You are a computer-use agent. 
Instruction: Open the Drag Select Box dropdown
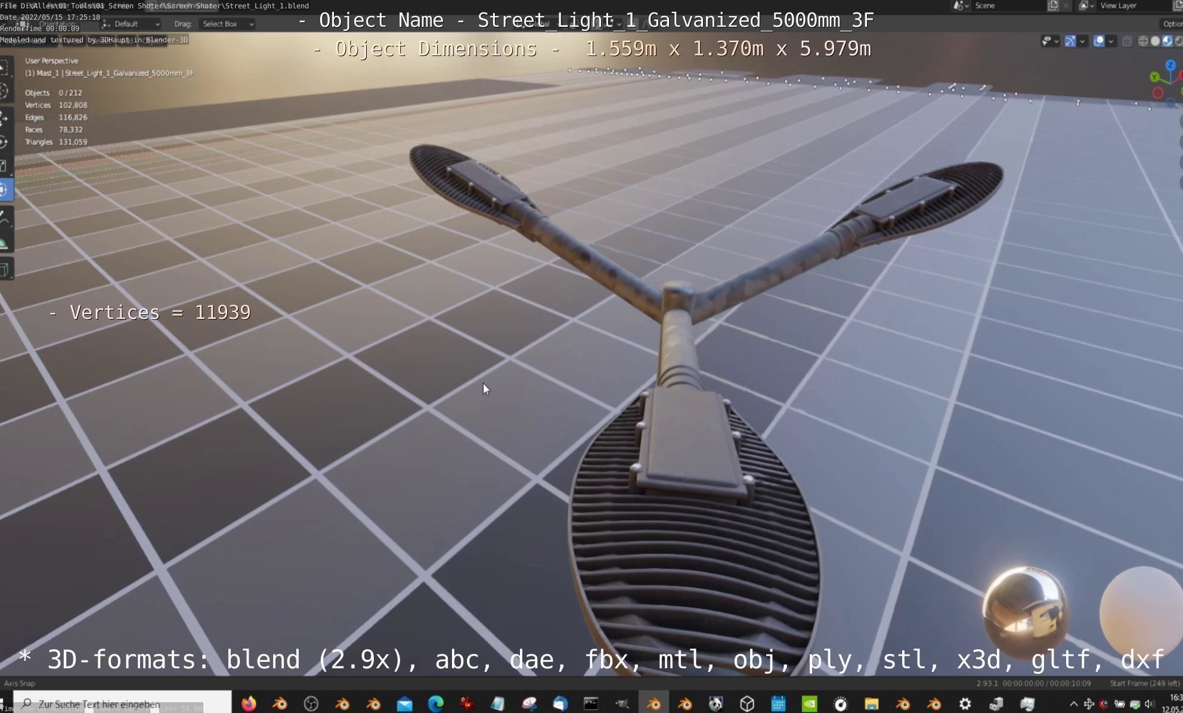pos(228,24)
